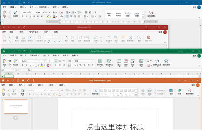Center text in the document editor
This screenshot has width=202, height=130.
[71, 16]
